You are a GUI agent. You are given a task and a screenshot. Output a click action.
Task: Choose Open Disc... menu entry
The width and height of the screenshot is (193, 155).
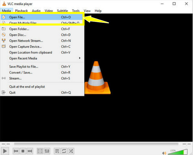(x=42, y=35)
